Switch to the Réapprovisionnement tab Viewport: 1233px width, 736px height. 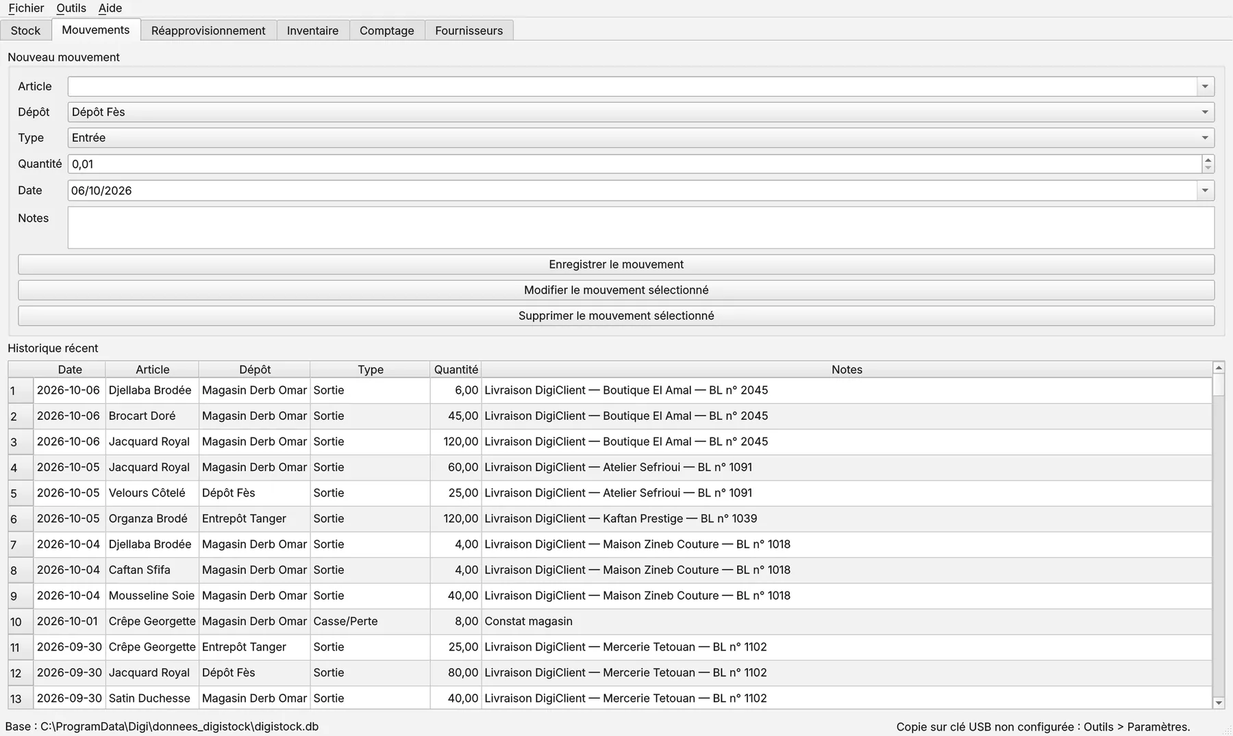point(208,31)
